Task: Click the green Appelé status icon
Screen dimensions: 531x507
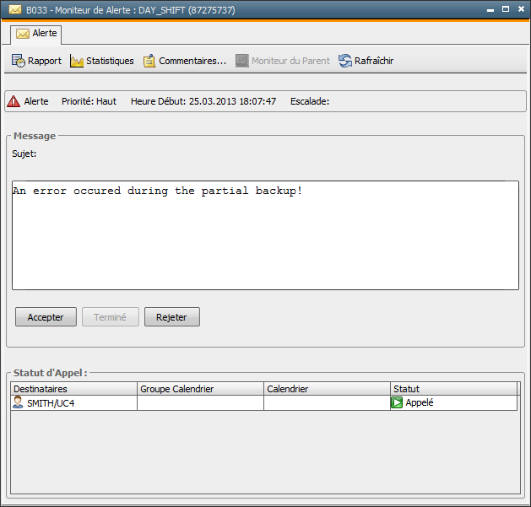Action: (397, 403)
